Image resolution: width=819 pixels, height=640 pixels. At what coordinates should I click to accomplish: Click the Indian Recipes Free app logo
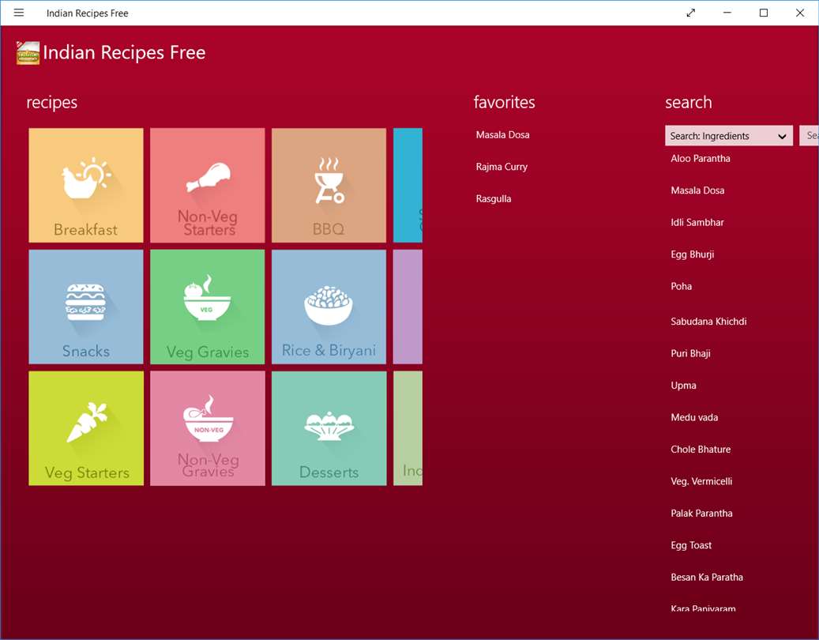pos(28,53)
